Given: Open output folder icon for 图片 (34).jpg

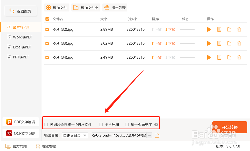Looking at the screenshot, I should (229, 57).
